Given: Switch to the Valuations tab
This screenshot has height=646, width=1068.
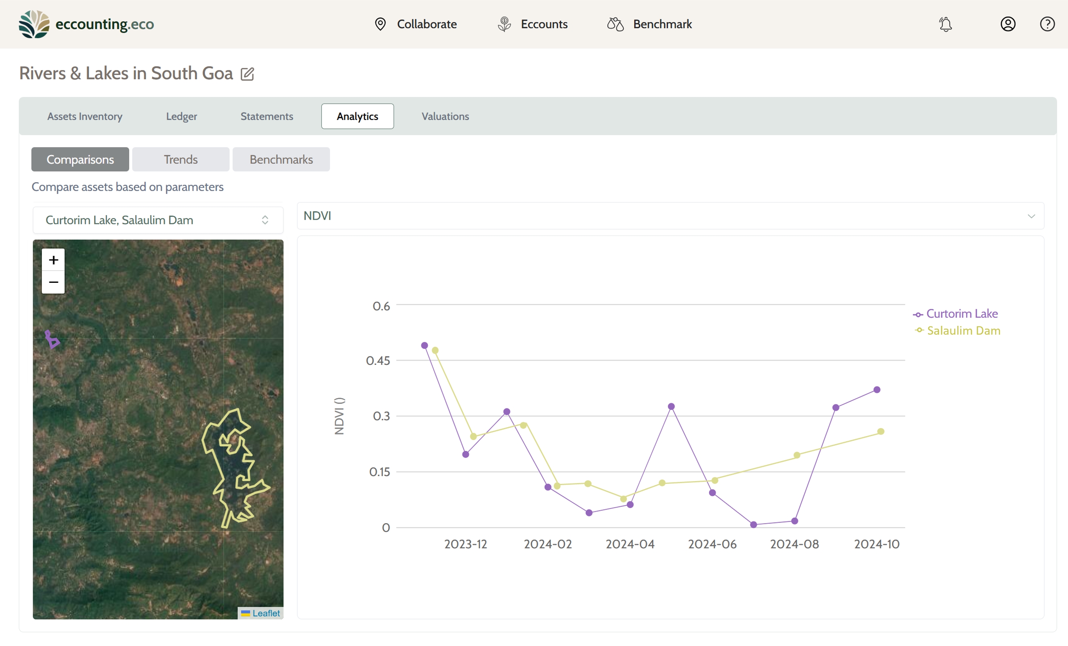Looking at the screenshot, I should tap(445, 116).
